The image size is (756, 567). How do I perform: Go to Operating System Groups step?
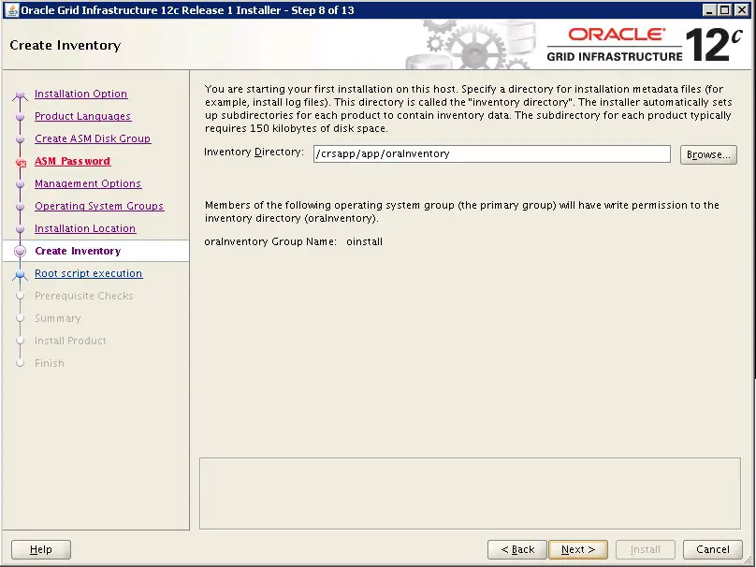point(99,206)
